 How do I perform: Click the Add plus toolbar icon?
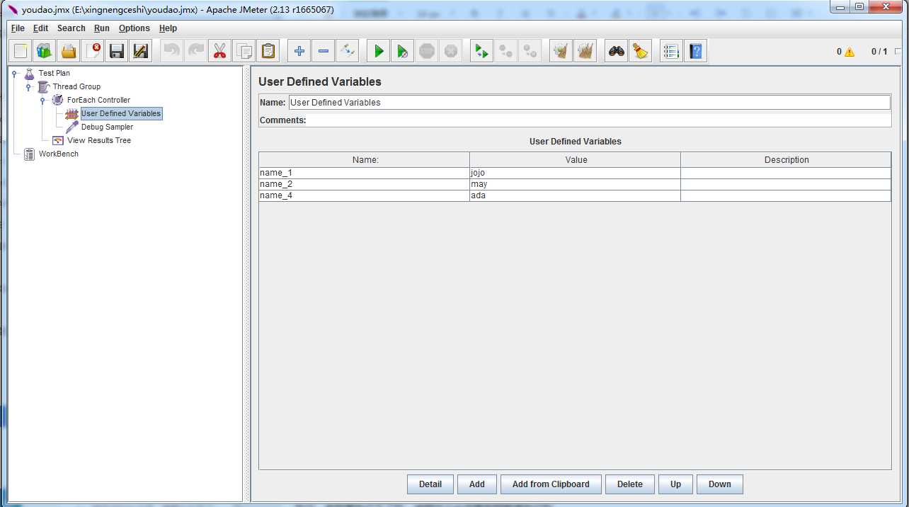[x=299, y=51]
